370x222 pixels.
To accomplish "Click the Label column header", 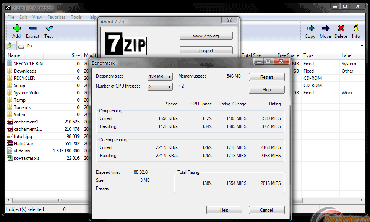I will pyautogui.click(x=352, y=55).
